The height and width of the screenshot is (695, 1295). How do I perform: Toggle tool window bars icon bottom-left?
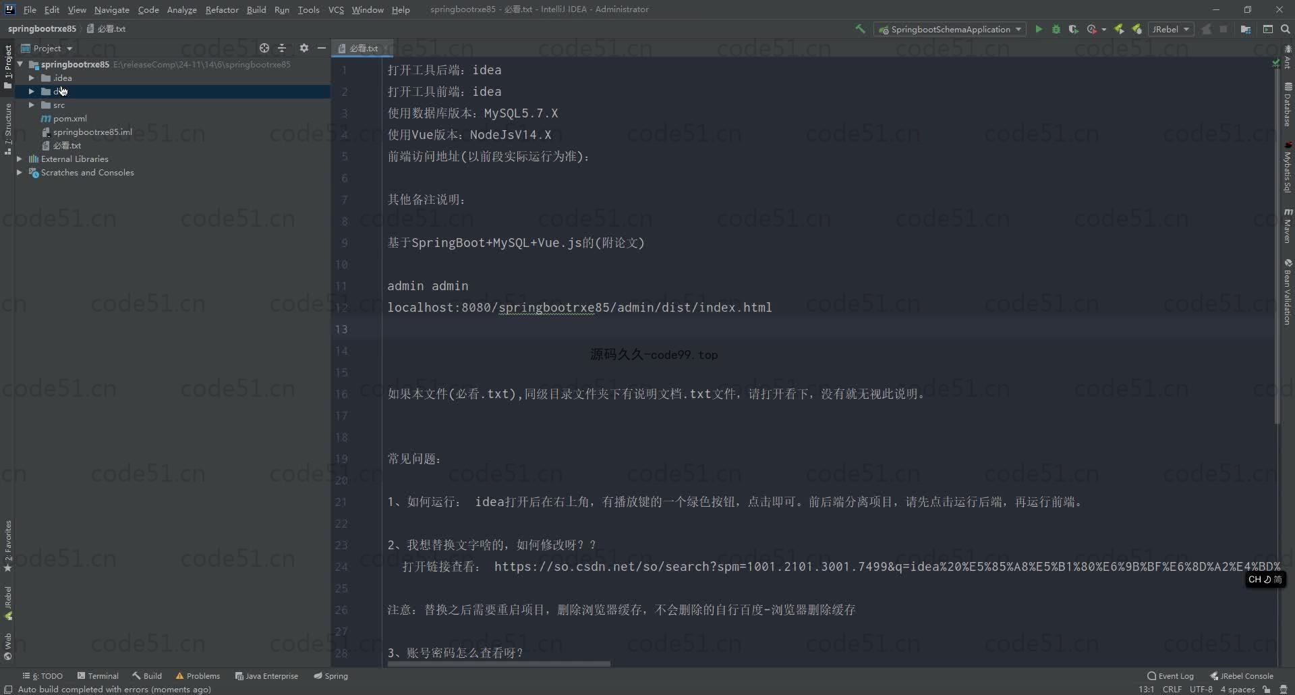click(x=8, y=689)
